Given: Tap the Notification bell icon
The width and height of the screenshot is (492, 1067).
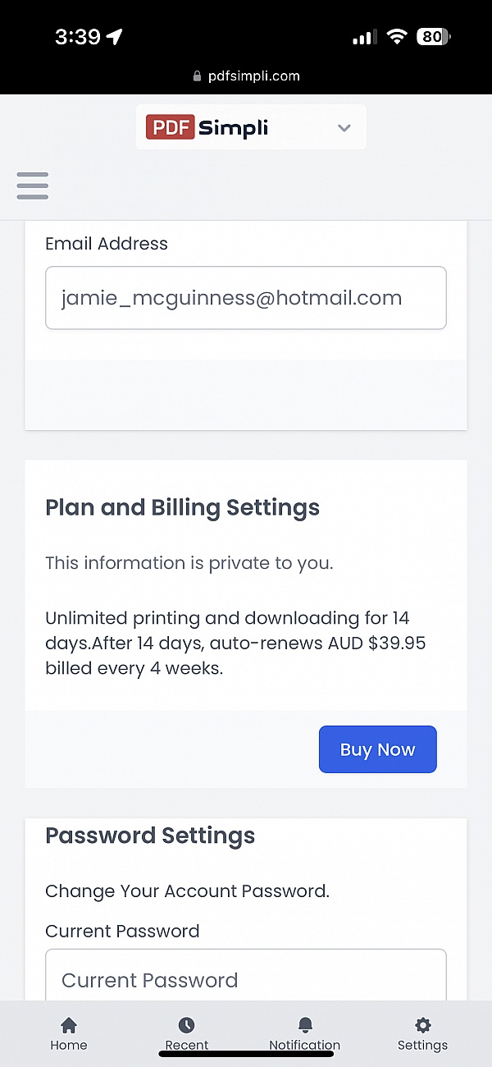Looking at the screenshot, I should (305, 1025).
